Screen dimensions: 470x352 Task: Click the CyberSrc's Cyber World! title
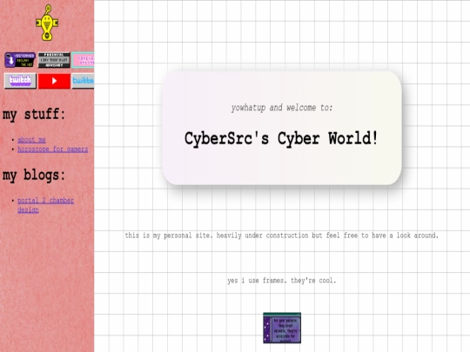click(281, 138)
